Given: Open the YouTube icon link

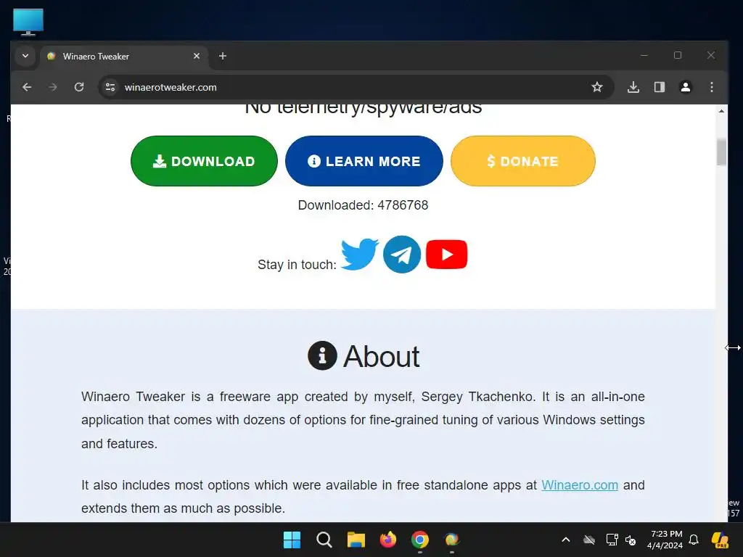Looking at the screenshot, I should coord(446,255).
